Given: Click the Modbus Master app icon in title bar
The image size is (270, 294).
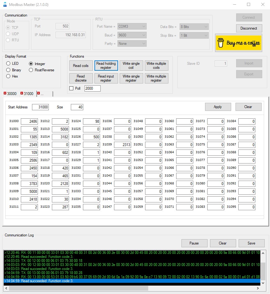Looking at the screenshot, I should click(x=5, y=5).
